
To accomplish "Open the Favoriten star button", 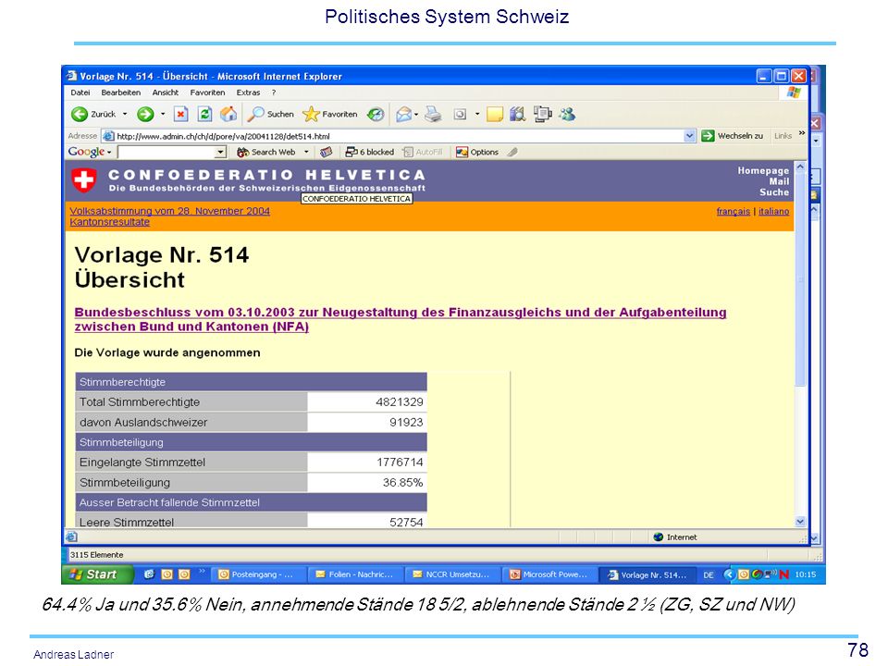I will pos(330,115).
